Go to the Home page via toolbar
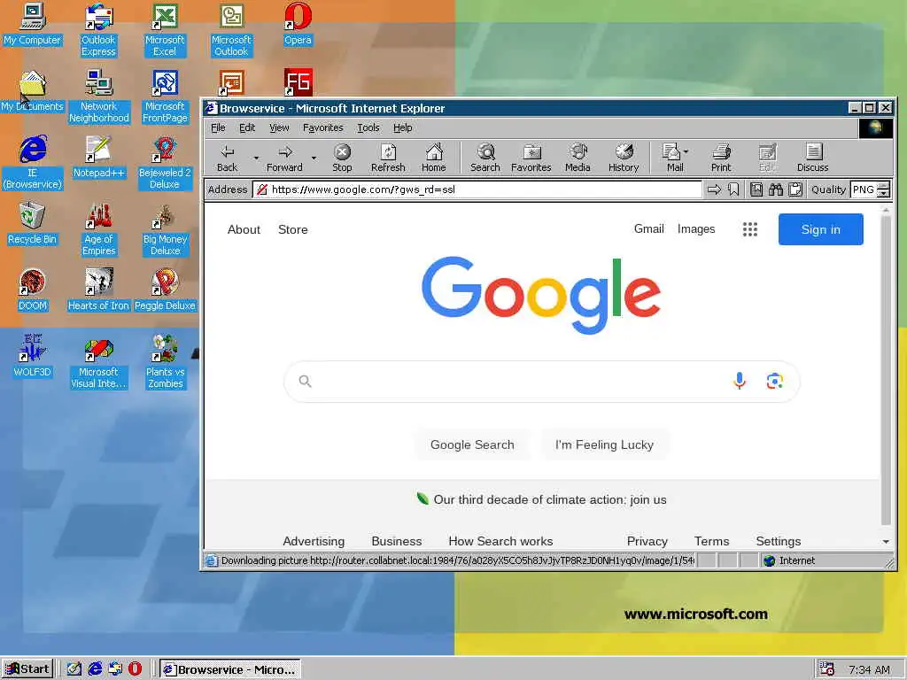The width and height of the screenshot is (907, 680). [x=433, y=158]
